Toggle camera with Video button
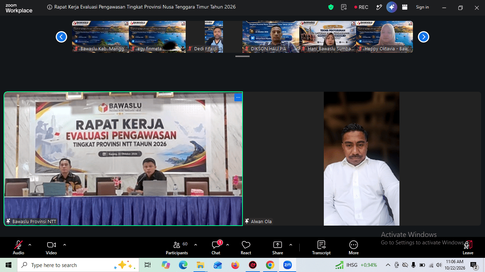The width and height of the screenshot is (485, 272). (x=51, y=248)
